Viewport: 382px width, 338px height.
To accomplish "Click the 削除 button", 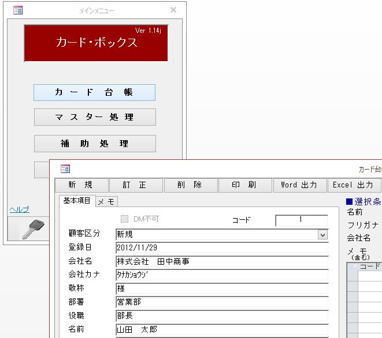I will 191,185.
